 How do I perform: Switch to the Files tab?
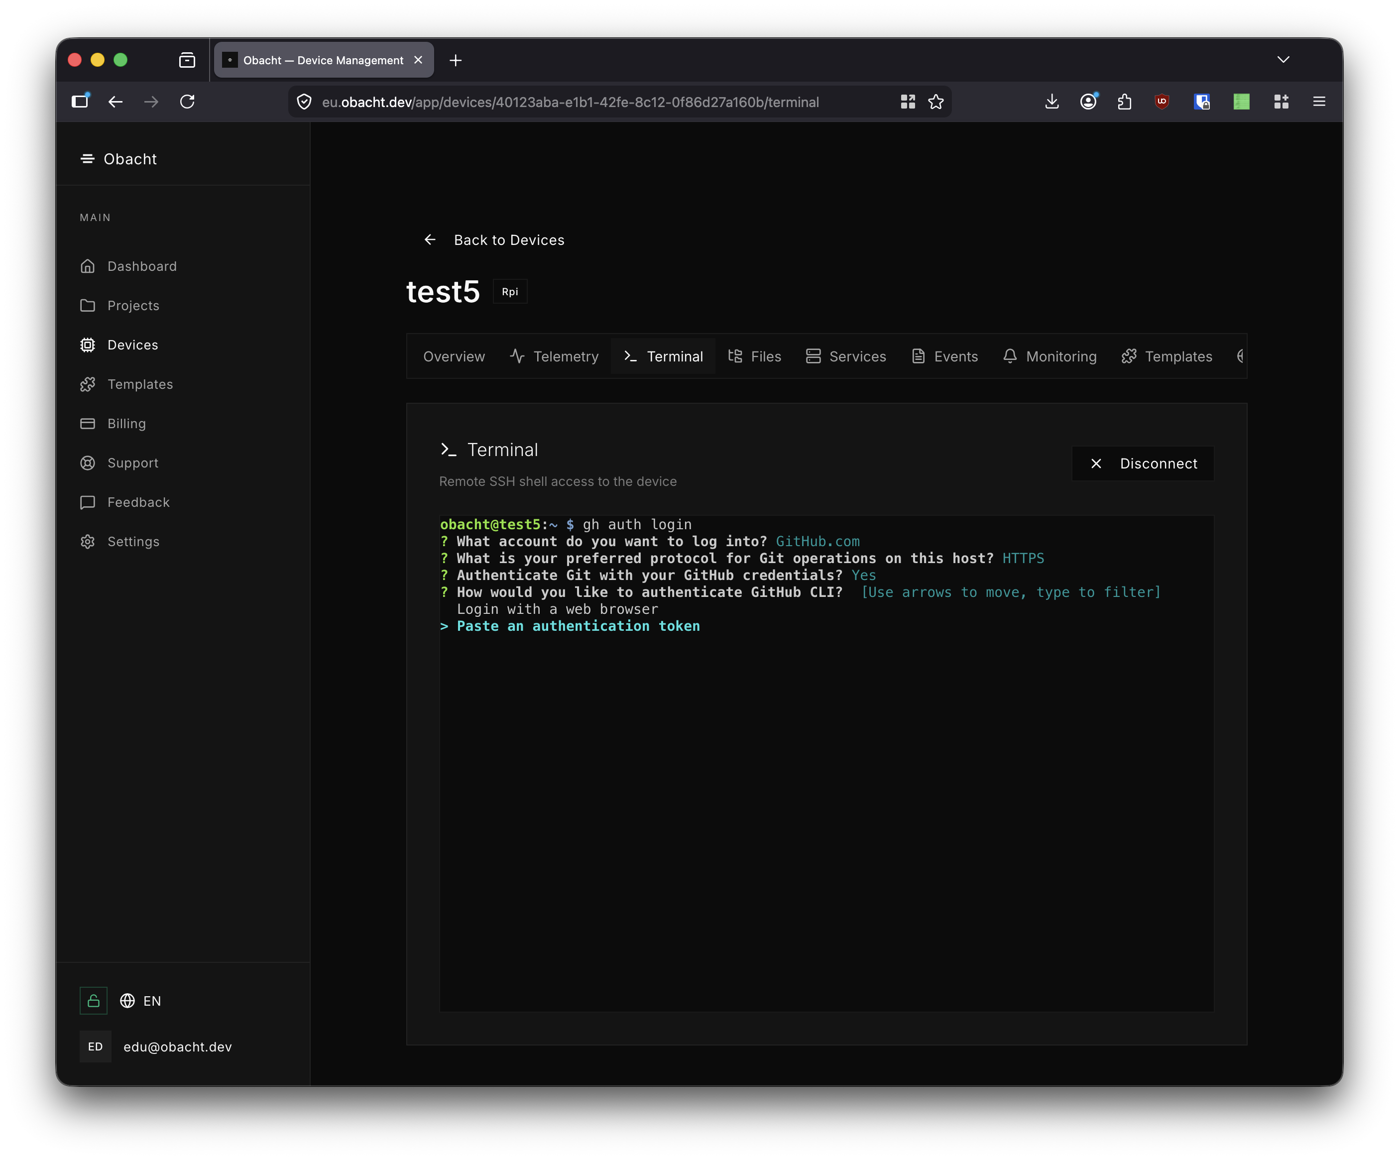pos(754,356)
